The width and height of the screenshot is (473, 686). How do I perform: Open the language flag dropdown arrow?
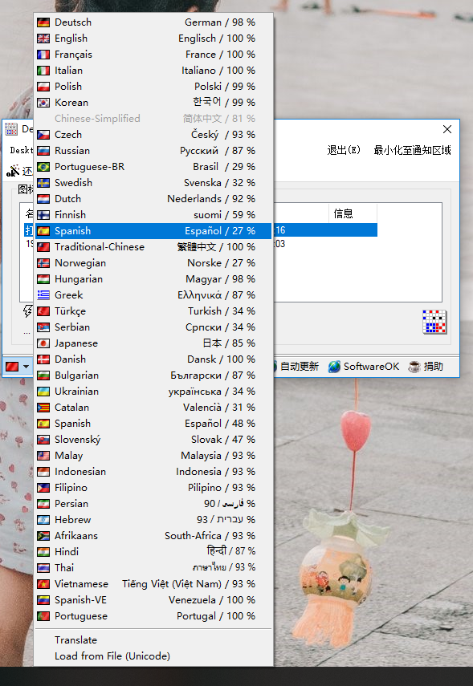coord(27,367)
